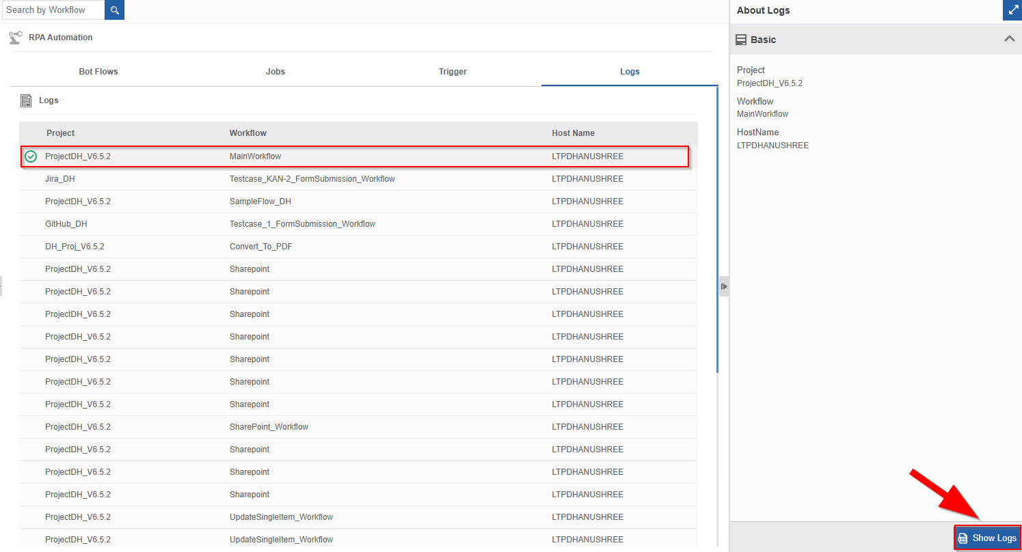Viewport: 1022px width, 552px height.
Task: Select the Logs tab
Action: tap(630, 72)
